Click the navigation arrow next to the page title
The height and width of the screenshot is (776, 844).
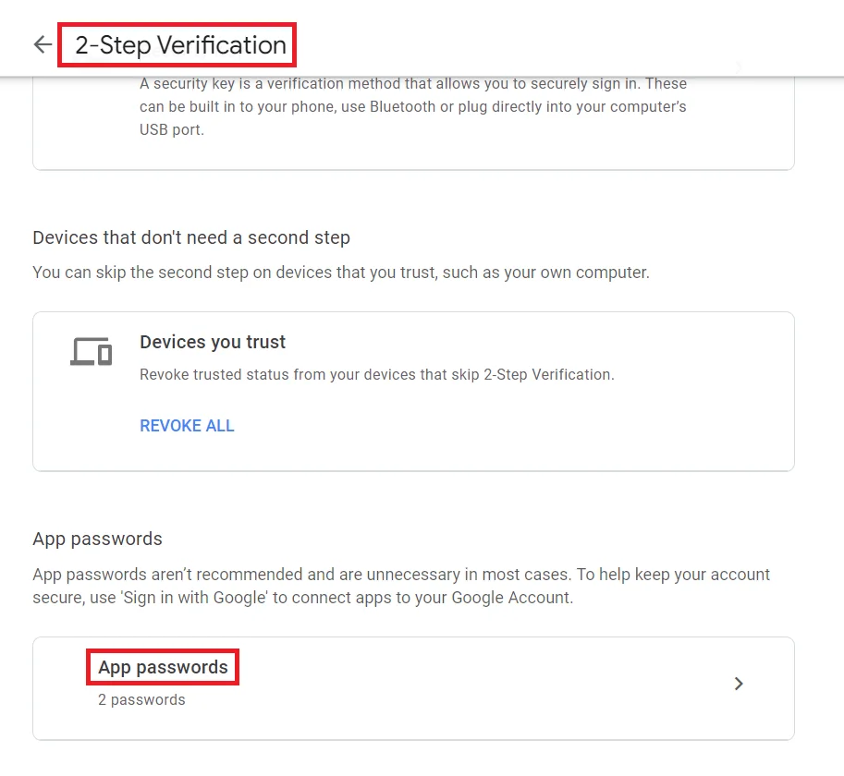pos(42,44)
